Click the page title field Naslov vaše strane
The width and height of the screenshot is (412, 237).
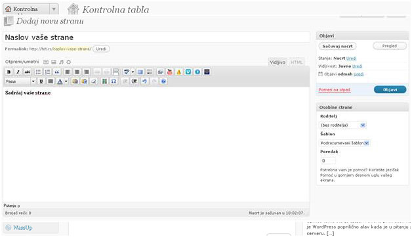point(157,37)
